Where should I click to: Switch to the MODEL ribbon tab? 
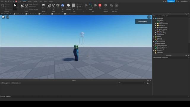click(x=30, y=1)
